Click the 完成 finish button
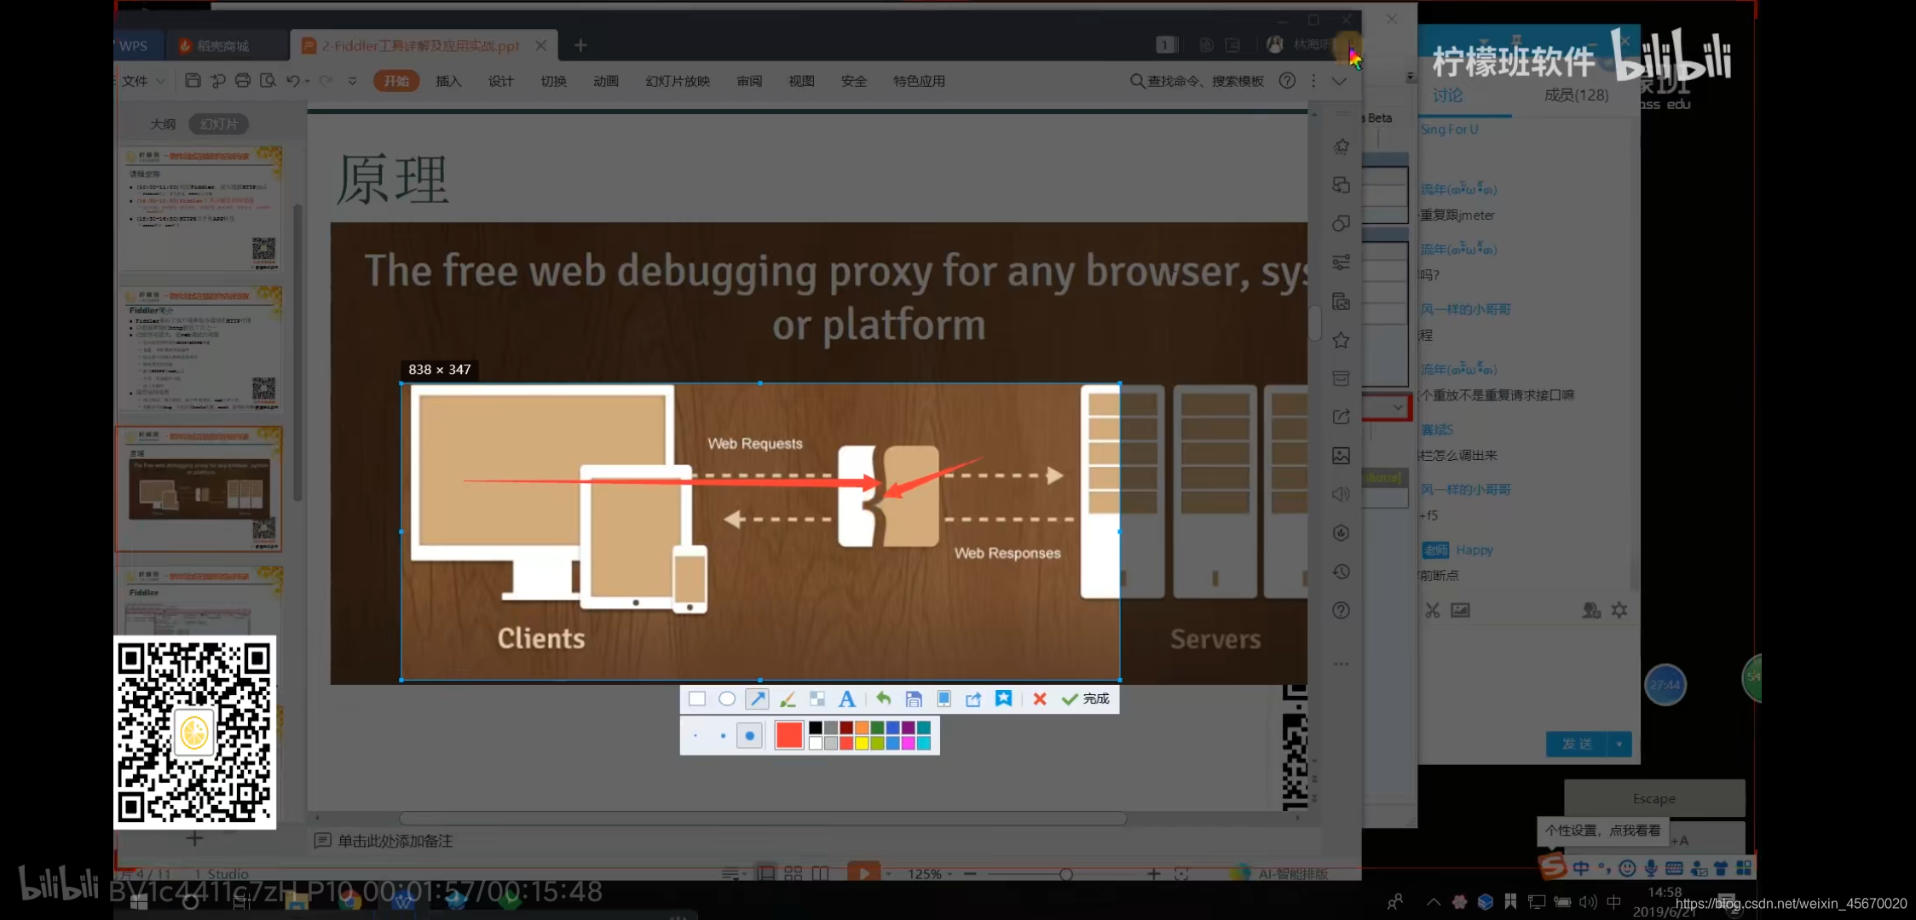 tap(1086, 699)
